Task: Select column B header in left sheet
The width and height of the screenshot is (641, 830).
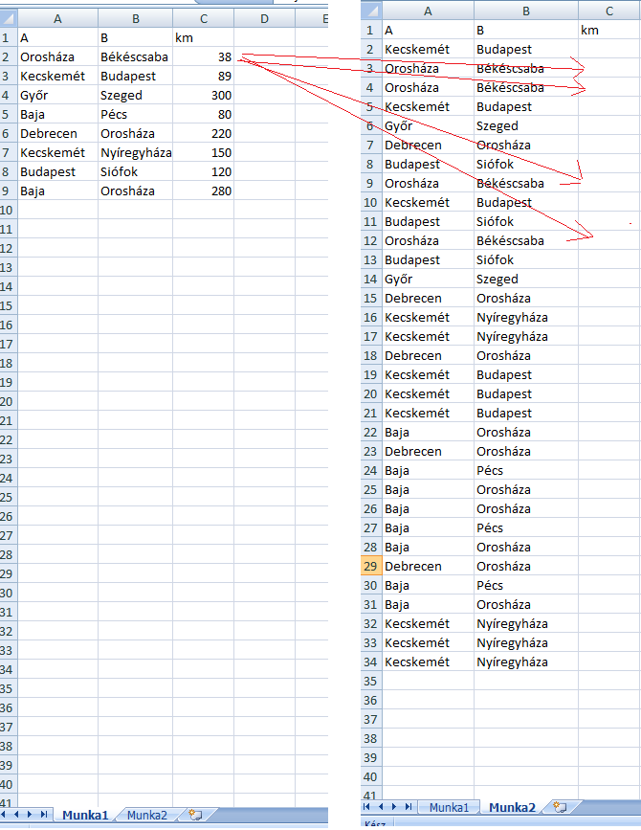Action: [x=136, y=18]
